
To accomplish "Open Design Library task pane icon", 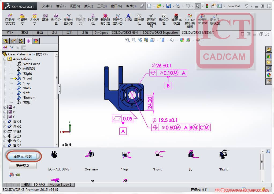I will (269, 56).
